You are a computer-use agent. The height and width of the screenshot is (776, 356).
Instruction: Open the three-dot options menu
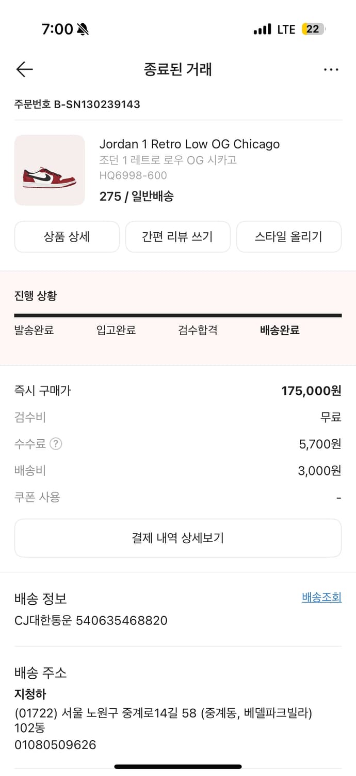(x=331, y=69)
